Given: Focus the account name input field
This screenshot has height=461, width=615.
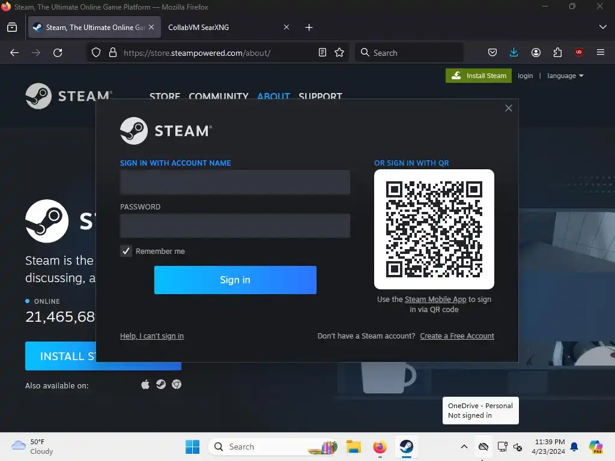Looking at the screenshot, I should point(235,182).
